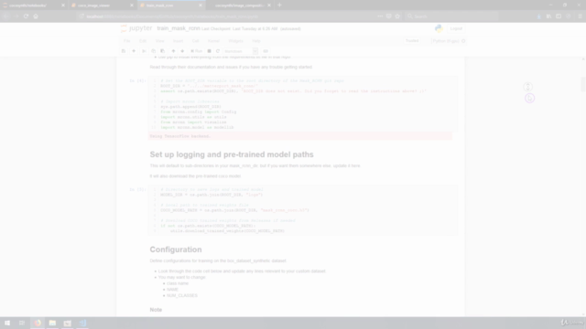Restart the kernel icon
The width and height of the screenshot is (586, 329).
coord(218,51)
